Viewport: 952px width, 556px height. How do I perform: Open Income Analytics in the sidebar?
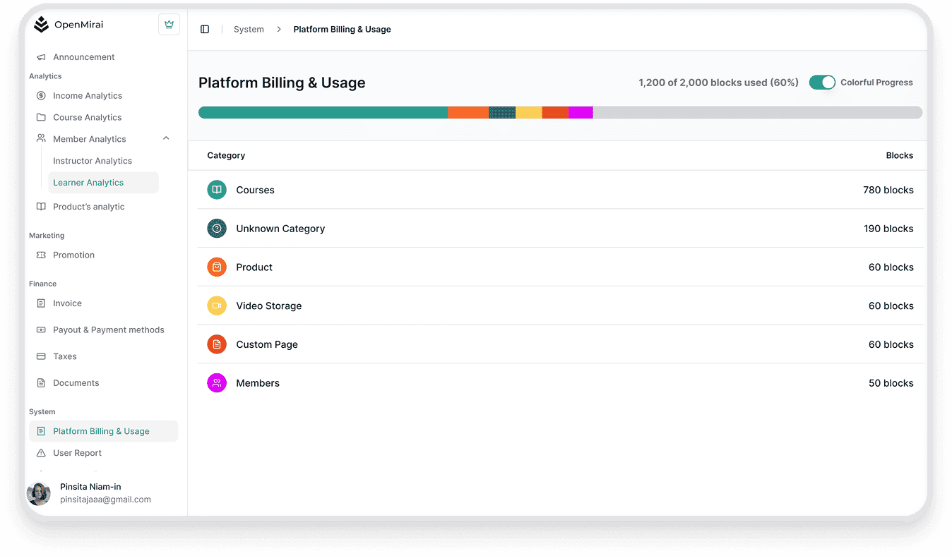point(88,96)
